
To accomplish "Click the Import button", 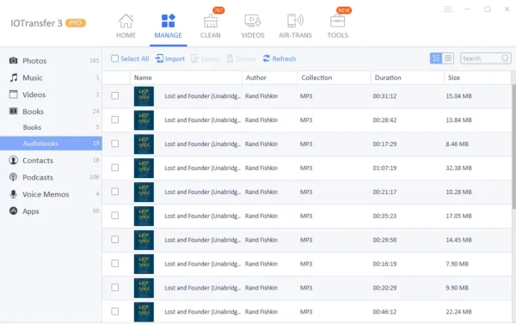I will click(x=170, y=58).
